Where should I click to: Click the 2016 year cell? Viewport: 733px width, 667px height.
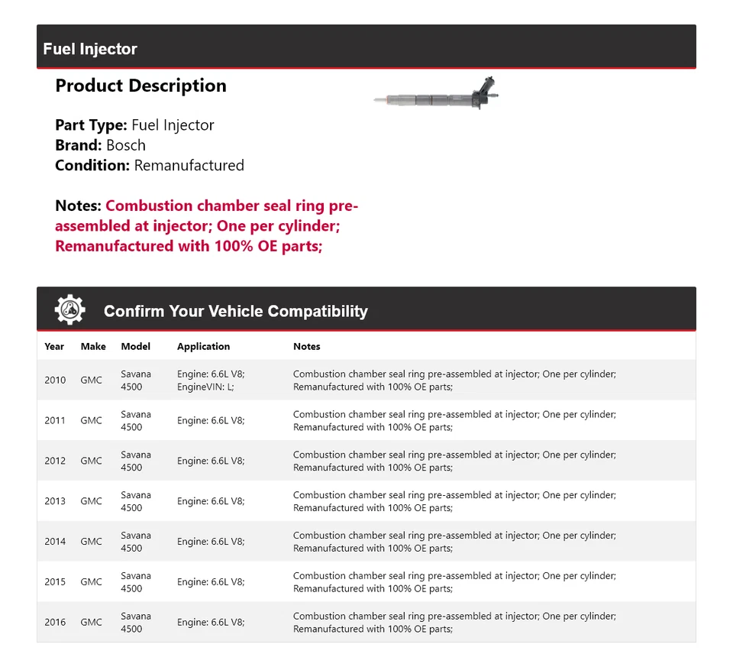[x=55, y=622]
